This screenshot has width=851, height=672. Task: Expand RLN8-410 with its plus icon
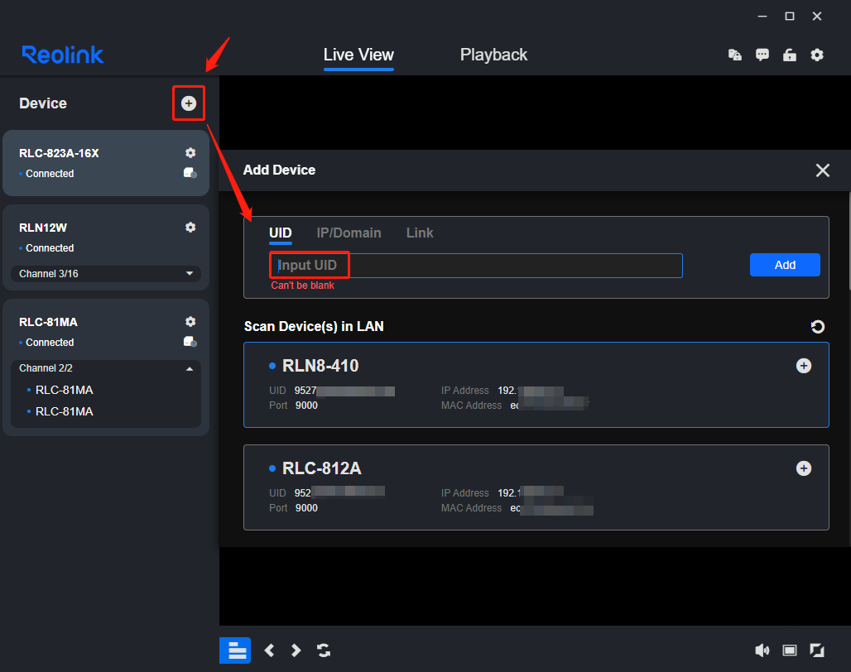click(x=804, y=365)
